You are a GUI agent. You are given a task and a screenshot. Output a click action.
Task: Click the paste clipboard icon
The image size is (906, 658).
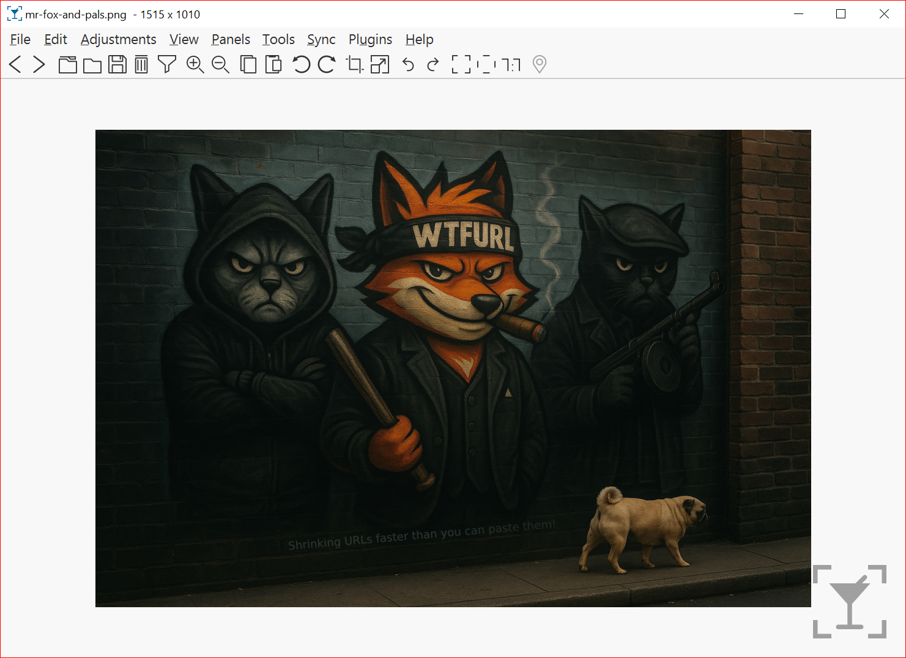point(273,64)
